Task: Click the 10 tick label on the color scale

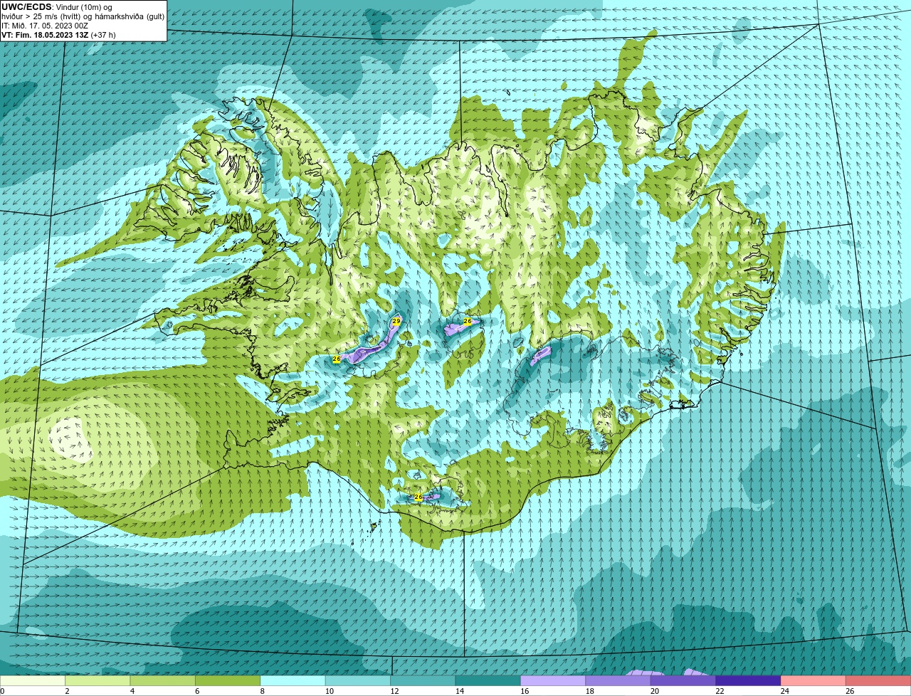Action: point(329,691)
